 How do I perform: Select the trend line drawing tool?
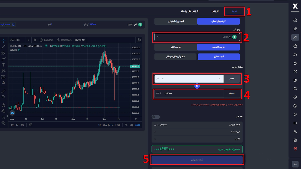click(x=4, y=47)
